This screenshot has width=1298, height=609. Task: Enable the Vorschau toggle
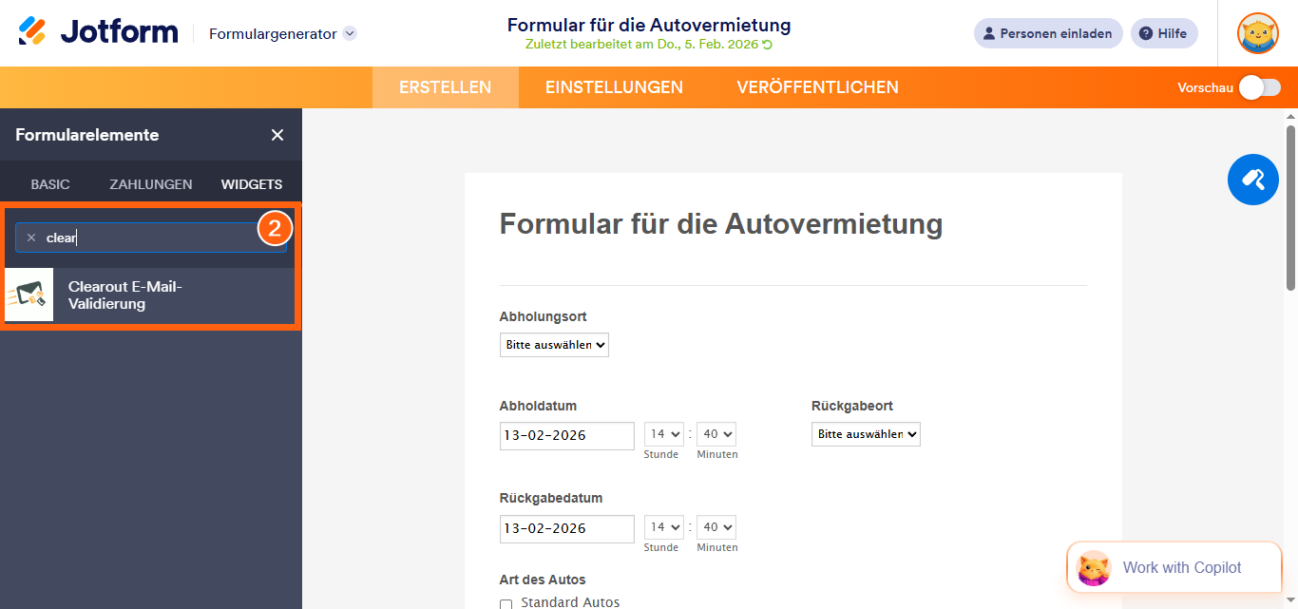click(x=1261, y=86)
